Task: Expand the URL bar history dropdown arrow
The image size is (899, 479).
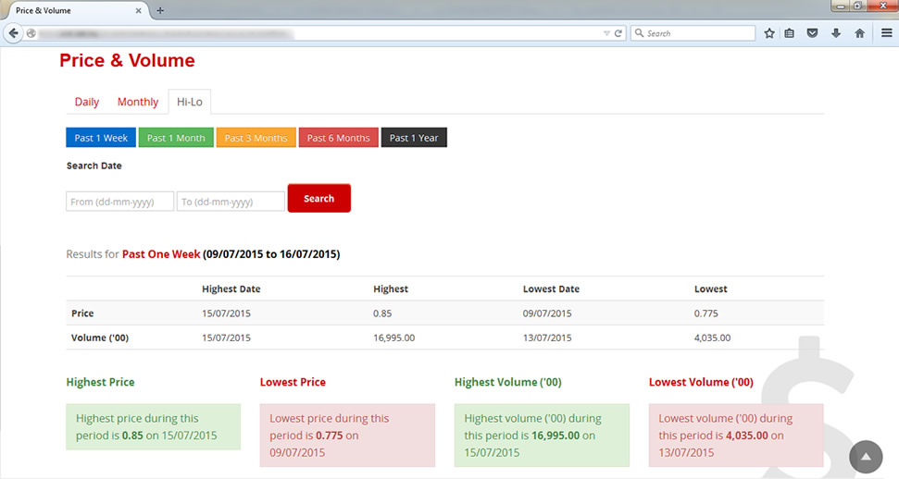Action: tap(606, 33)
